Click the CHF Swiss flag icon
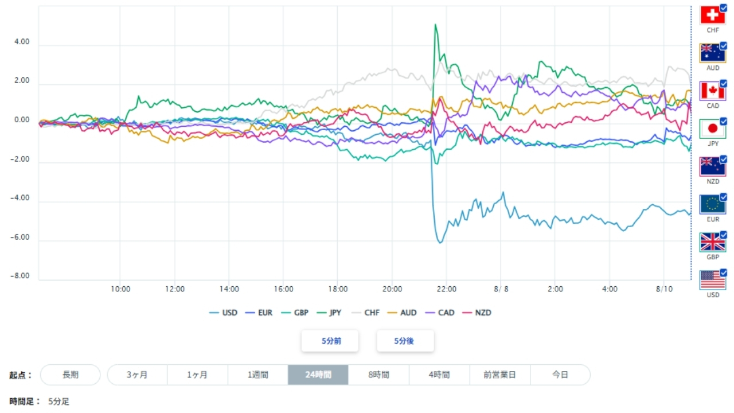 click(x=713, y=15)
